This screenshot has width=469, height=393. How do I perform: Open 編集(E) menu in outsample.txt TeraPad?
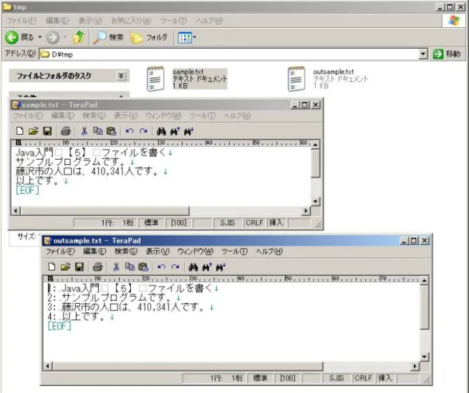pos(94,251)
